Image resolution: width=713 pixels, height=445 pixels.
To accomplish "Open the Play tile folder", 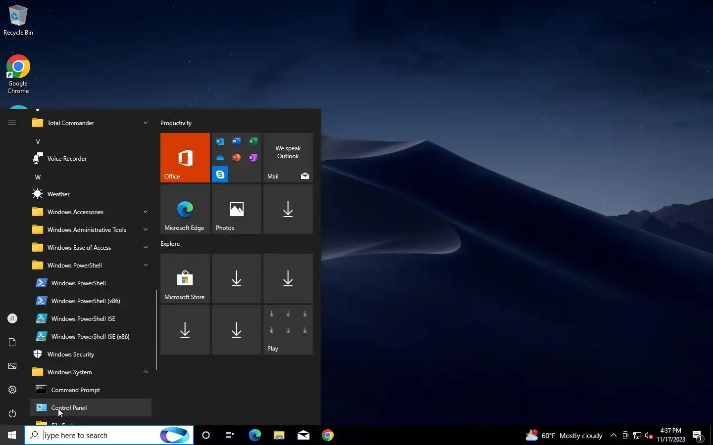I will [x=288, y=330].
